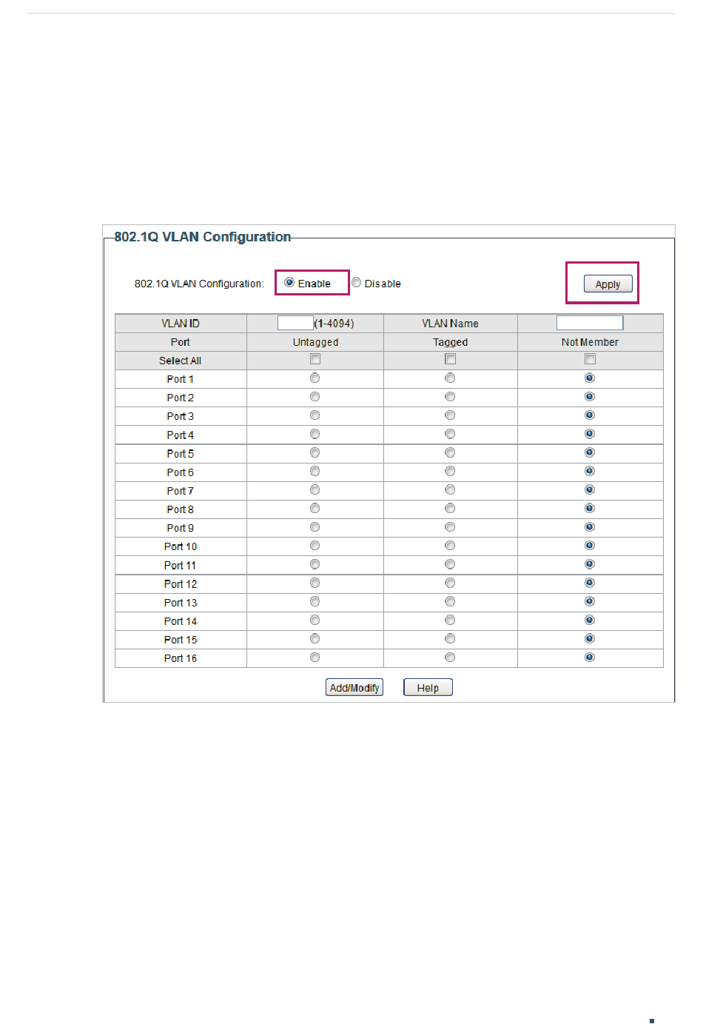The width and height of the screenshot is (703, 1027).
Task: Set Port 13 to Untagged
Action: point(314,601)
